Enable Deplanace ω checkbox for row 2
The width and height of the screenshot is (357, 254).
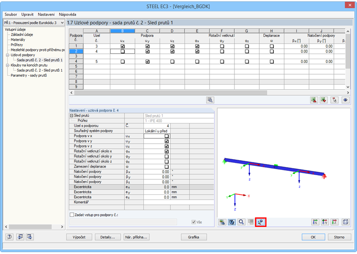coord(272,52)
